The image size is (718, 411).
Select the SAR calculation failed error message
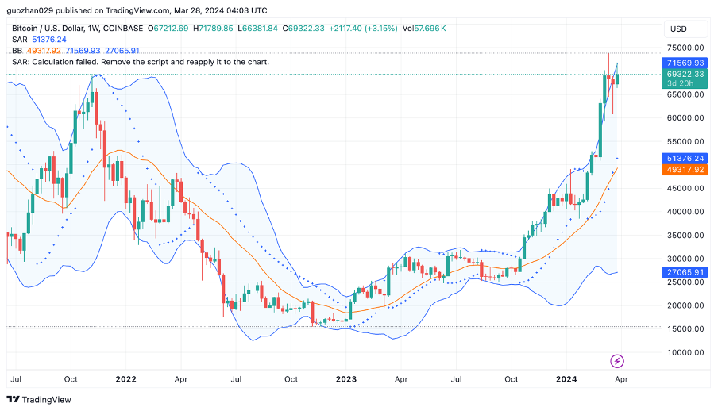[x=141, y=61]
